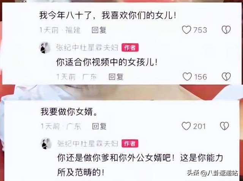Open avatar above 你适合你视频中的女孩儿 reply
The width and height of the screenshot is (243, 181).
(x=45, y=48)
